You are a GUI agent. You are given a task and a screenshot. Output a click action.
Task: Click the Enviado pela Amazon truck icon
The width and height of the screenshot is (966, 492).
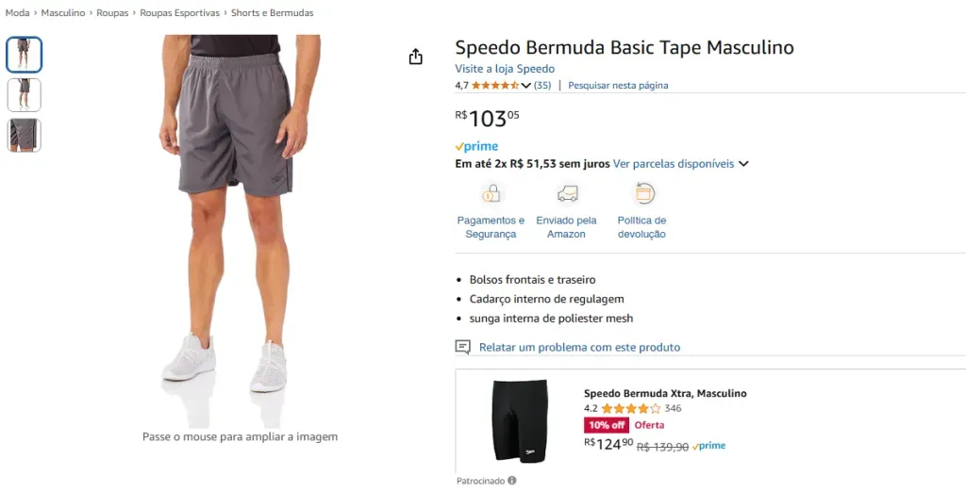pyautogui.click(x=567, y=194)
